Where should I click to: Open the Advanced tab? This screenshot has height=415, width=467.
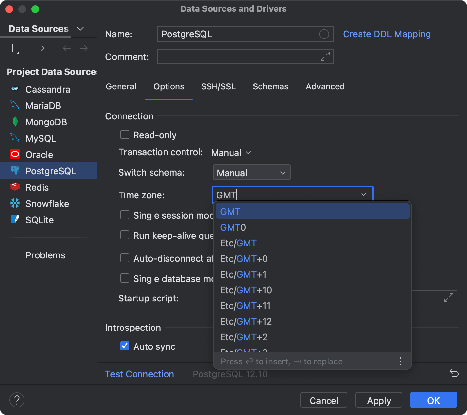325,86
